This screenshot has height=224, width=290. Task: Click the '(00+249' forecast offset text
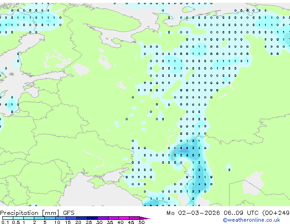276,213
